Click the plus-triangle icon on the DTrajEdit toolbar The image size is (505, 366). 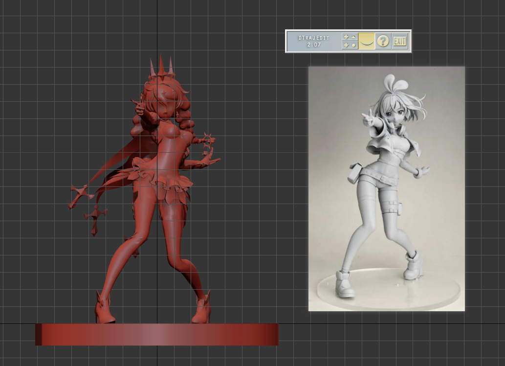click(x=350, y=37)
